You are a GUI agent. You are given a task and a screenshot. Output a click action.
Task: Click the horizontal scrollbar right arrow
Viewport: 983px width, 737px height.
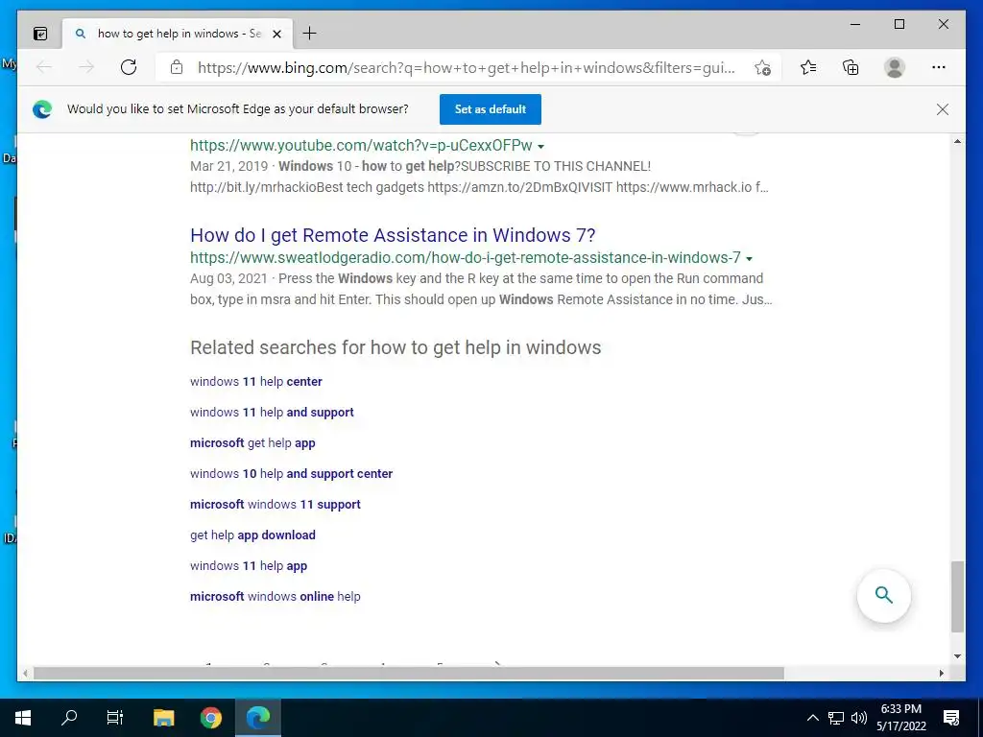pos(941,673)
